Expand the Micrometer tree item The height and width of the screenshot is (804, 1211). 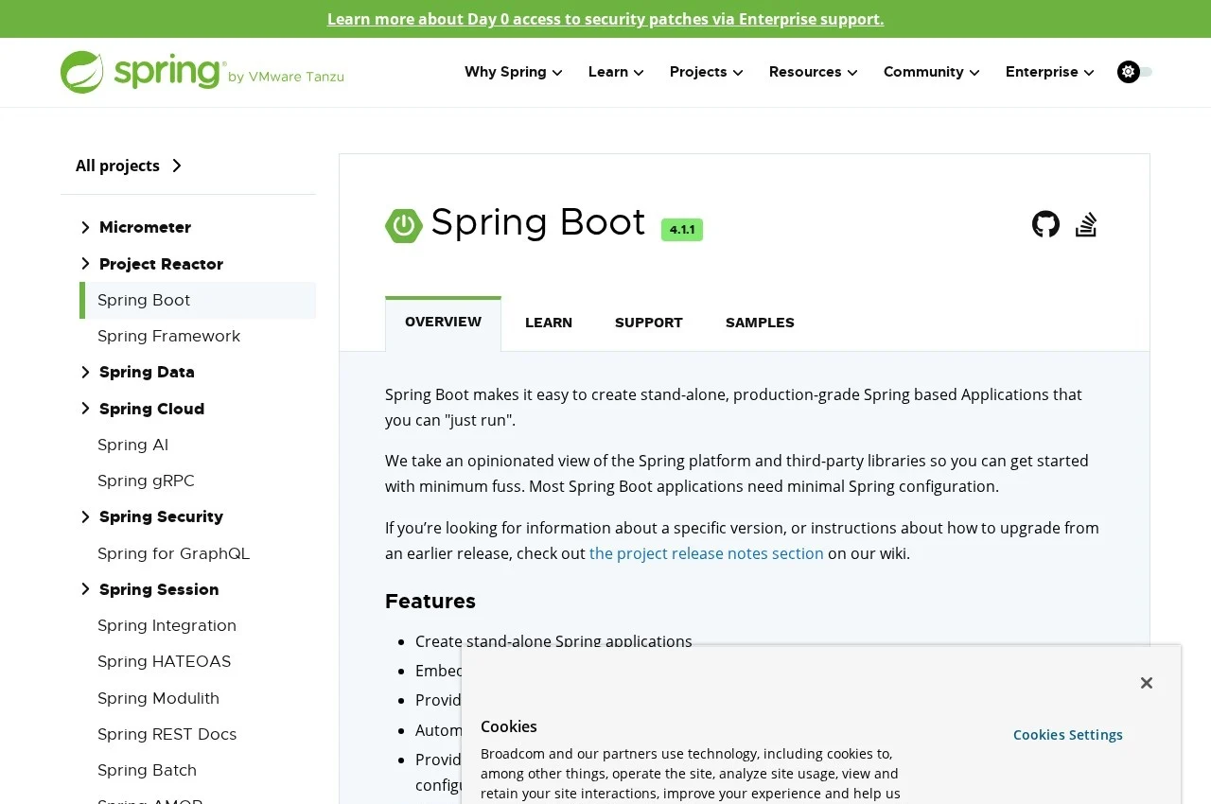pos(85,227)
